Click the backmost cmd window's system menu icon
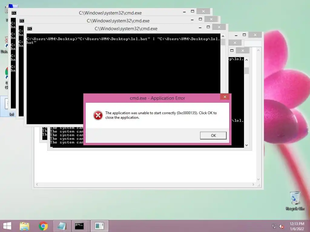This screenshot has width=310, height=232. pyautogui.click(x=14, y=13)
